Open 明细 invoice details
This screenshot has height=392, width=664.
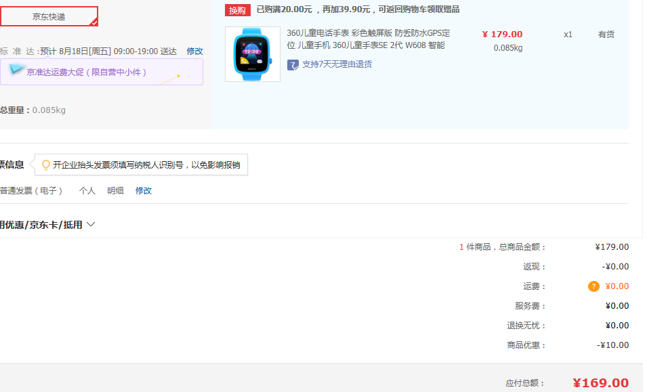click(x=115, y=191)
